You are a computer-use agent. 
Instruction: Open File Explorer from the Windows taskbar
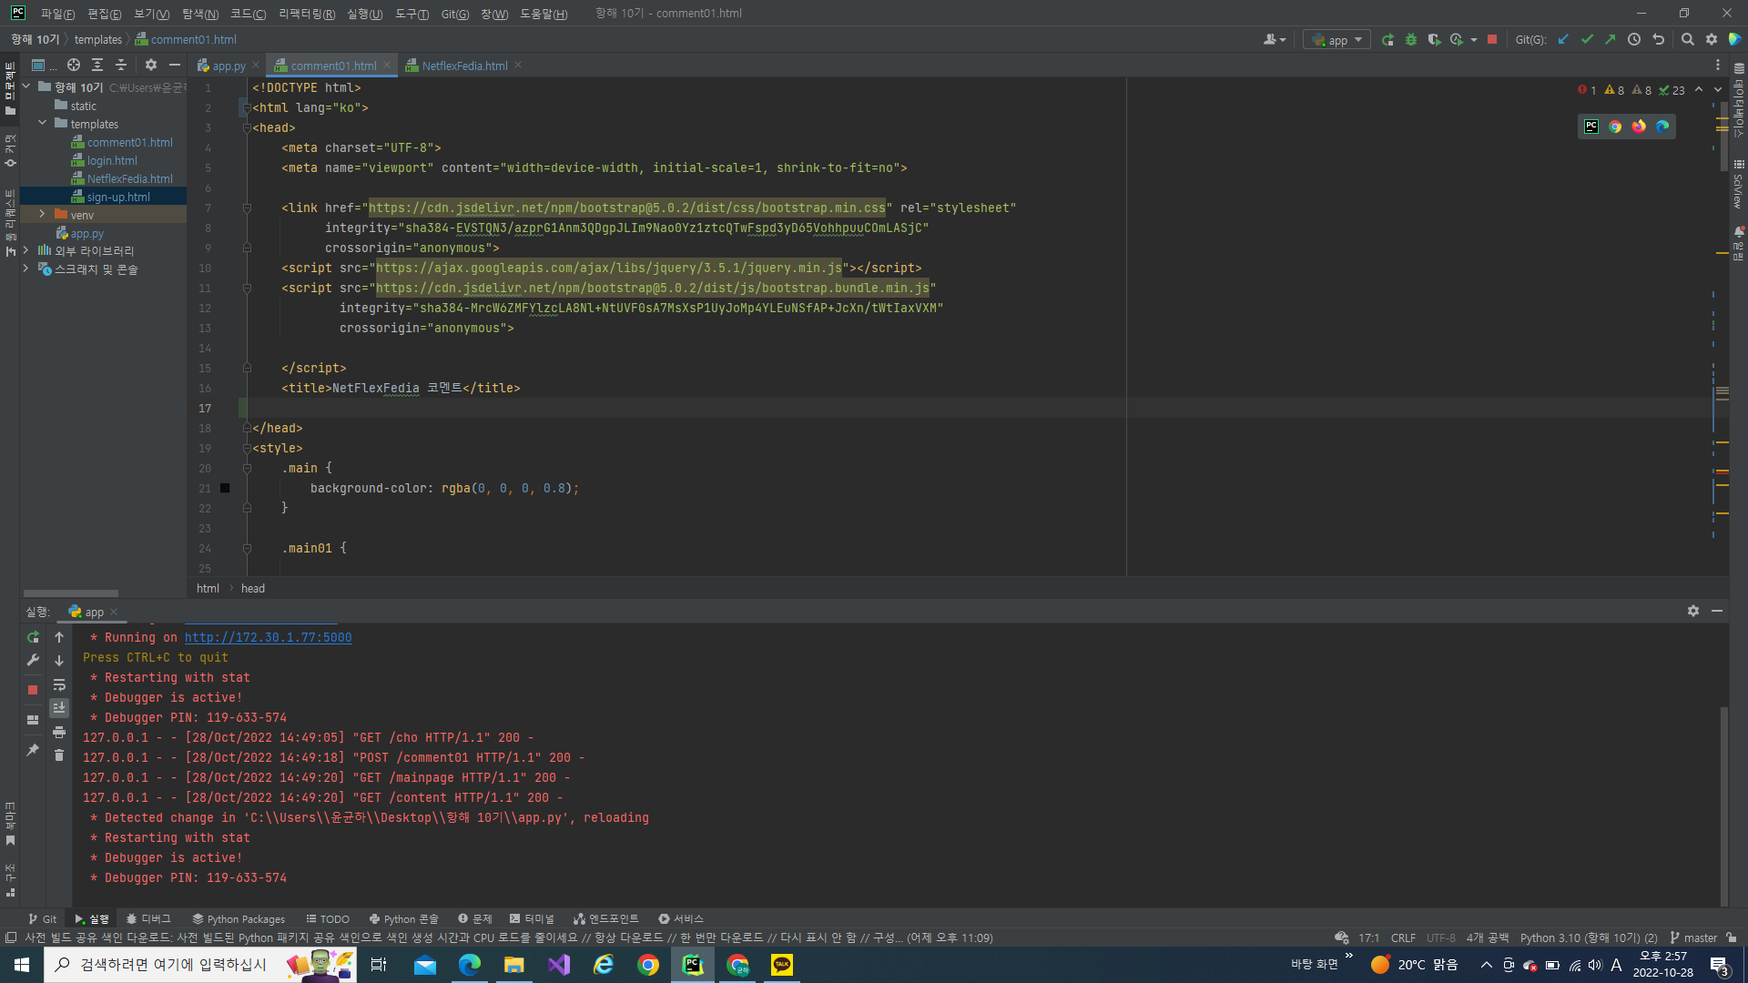[x=514, y=965]
